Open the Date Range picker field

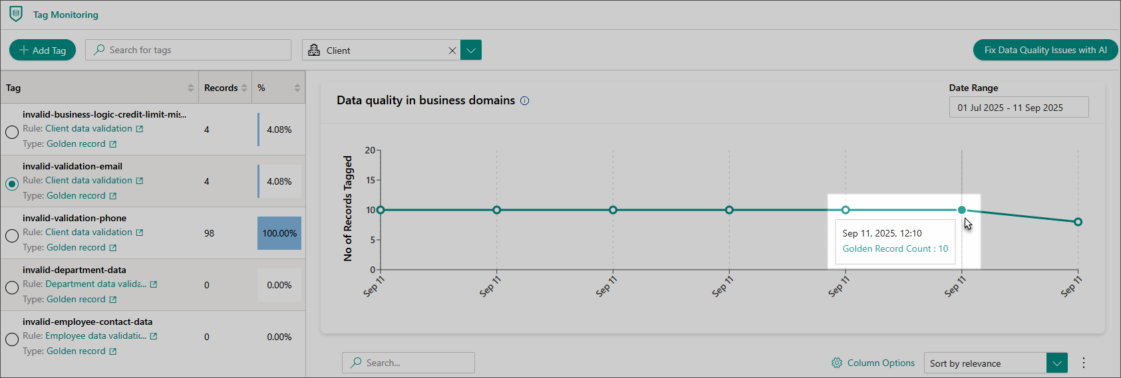click(x=1018, y=108)
